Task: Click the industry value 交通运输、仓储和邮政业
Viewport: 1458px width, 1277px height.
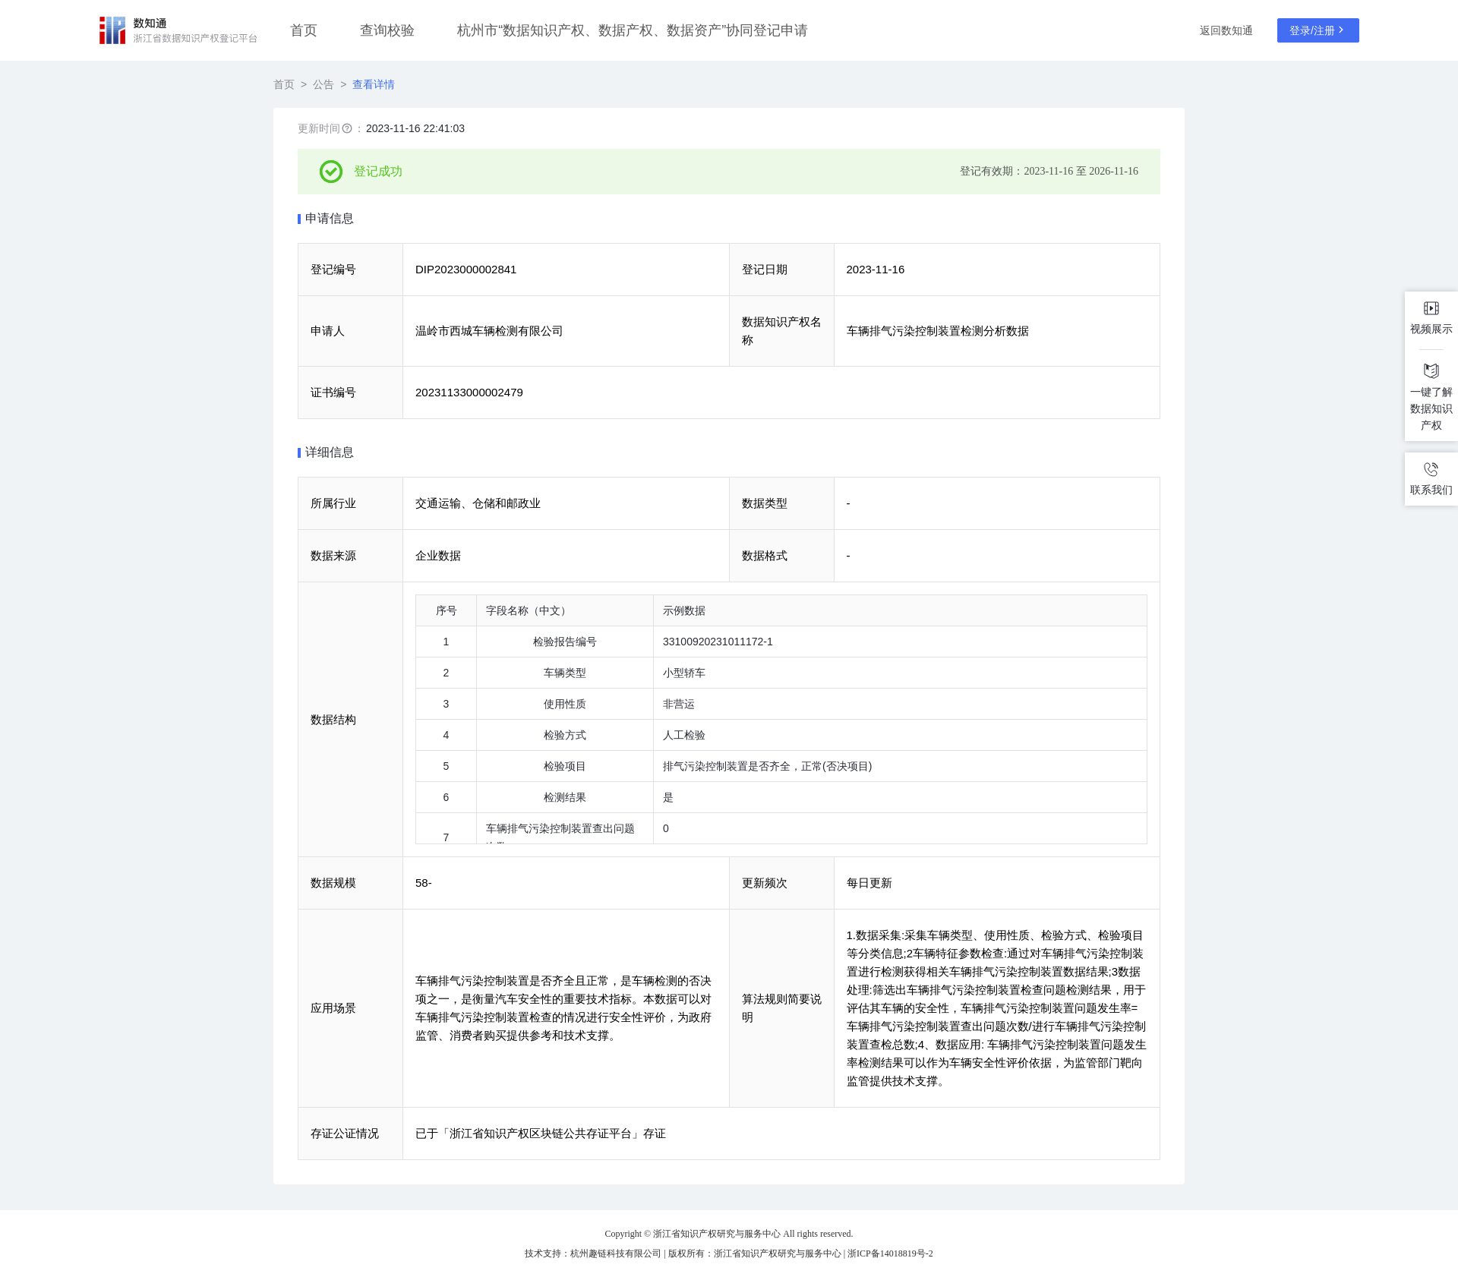Action: (x=478, y=503)
